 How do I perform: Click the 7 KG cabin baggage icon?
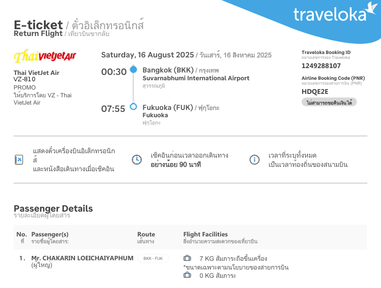(x=188, y=258)
